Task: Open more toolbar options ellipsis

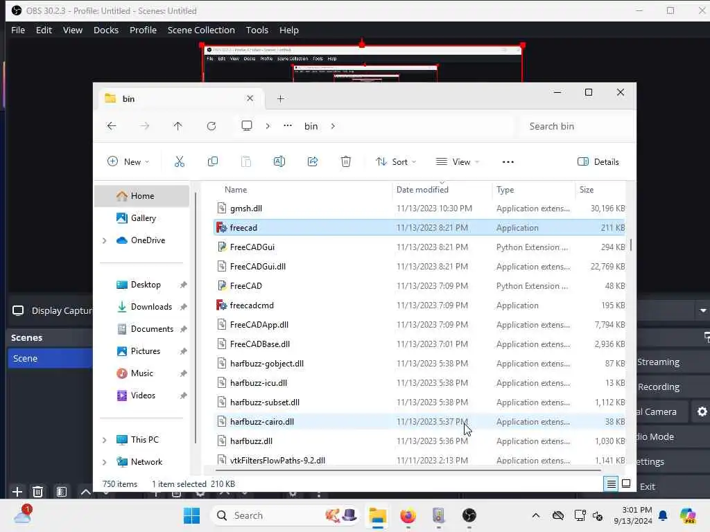Action: point(508,161)
